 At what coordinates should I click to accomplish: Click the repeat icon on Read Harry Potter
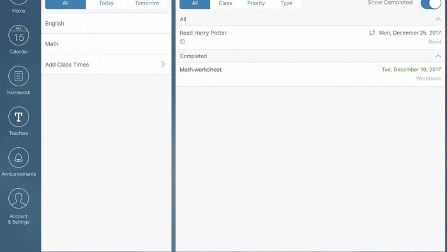pyautogui.click(x=372, y=33)
